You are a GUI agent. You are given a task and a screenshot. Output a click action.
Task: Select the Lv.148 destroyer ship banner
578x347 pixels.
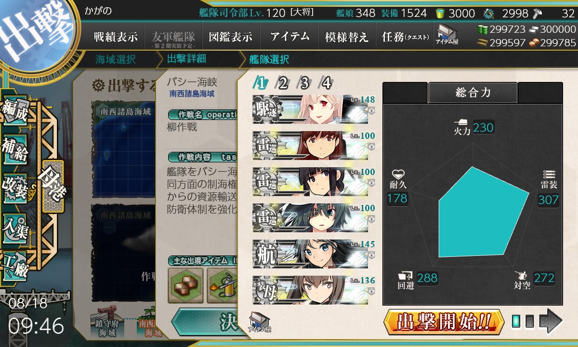310,109
